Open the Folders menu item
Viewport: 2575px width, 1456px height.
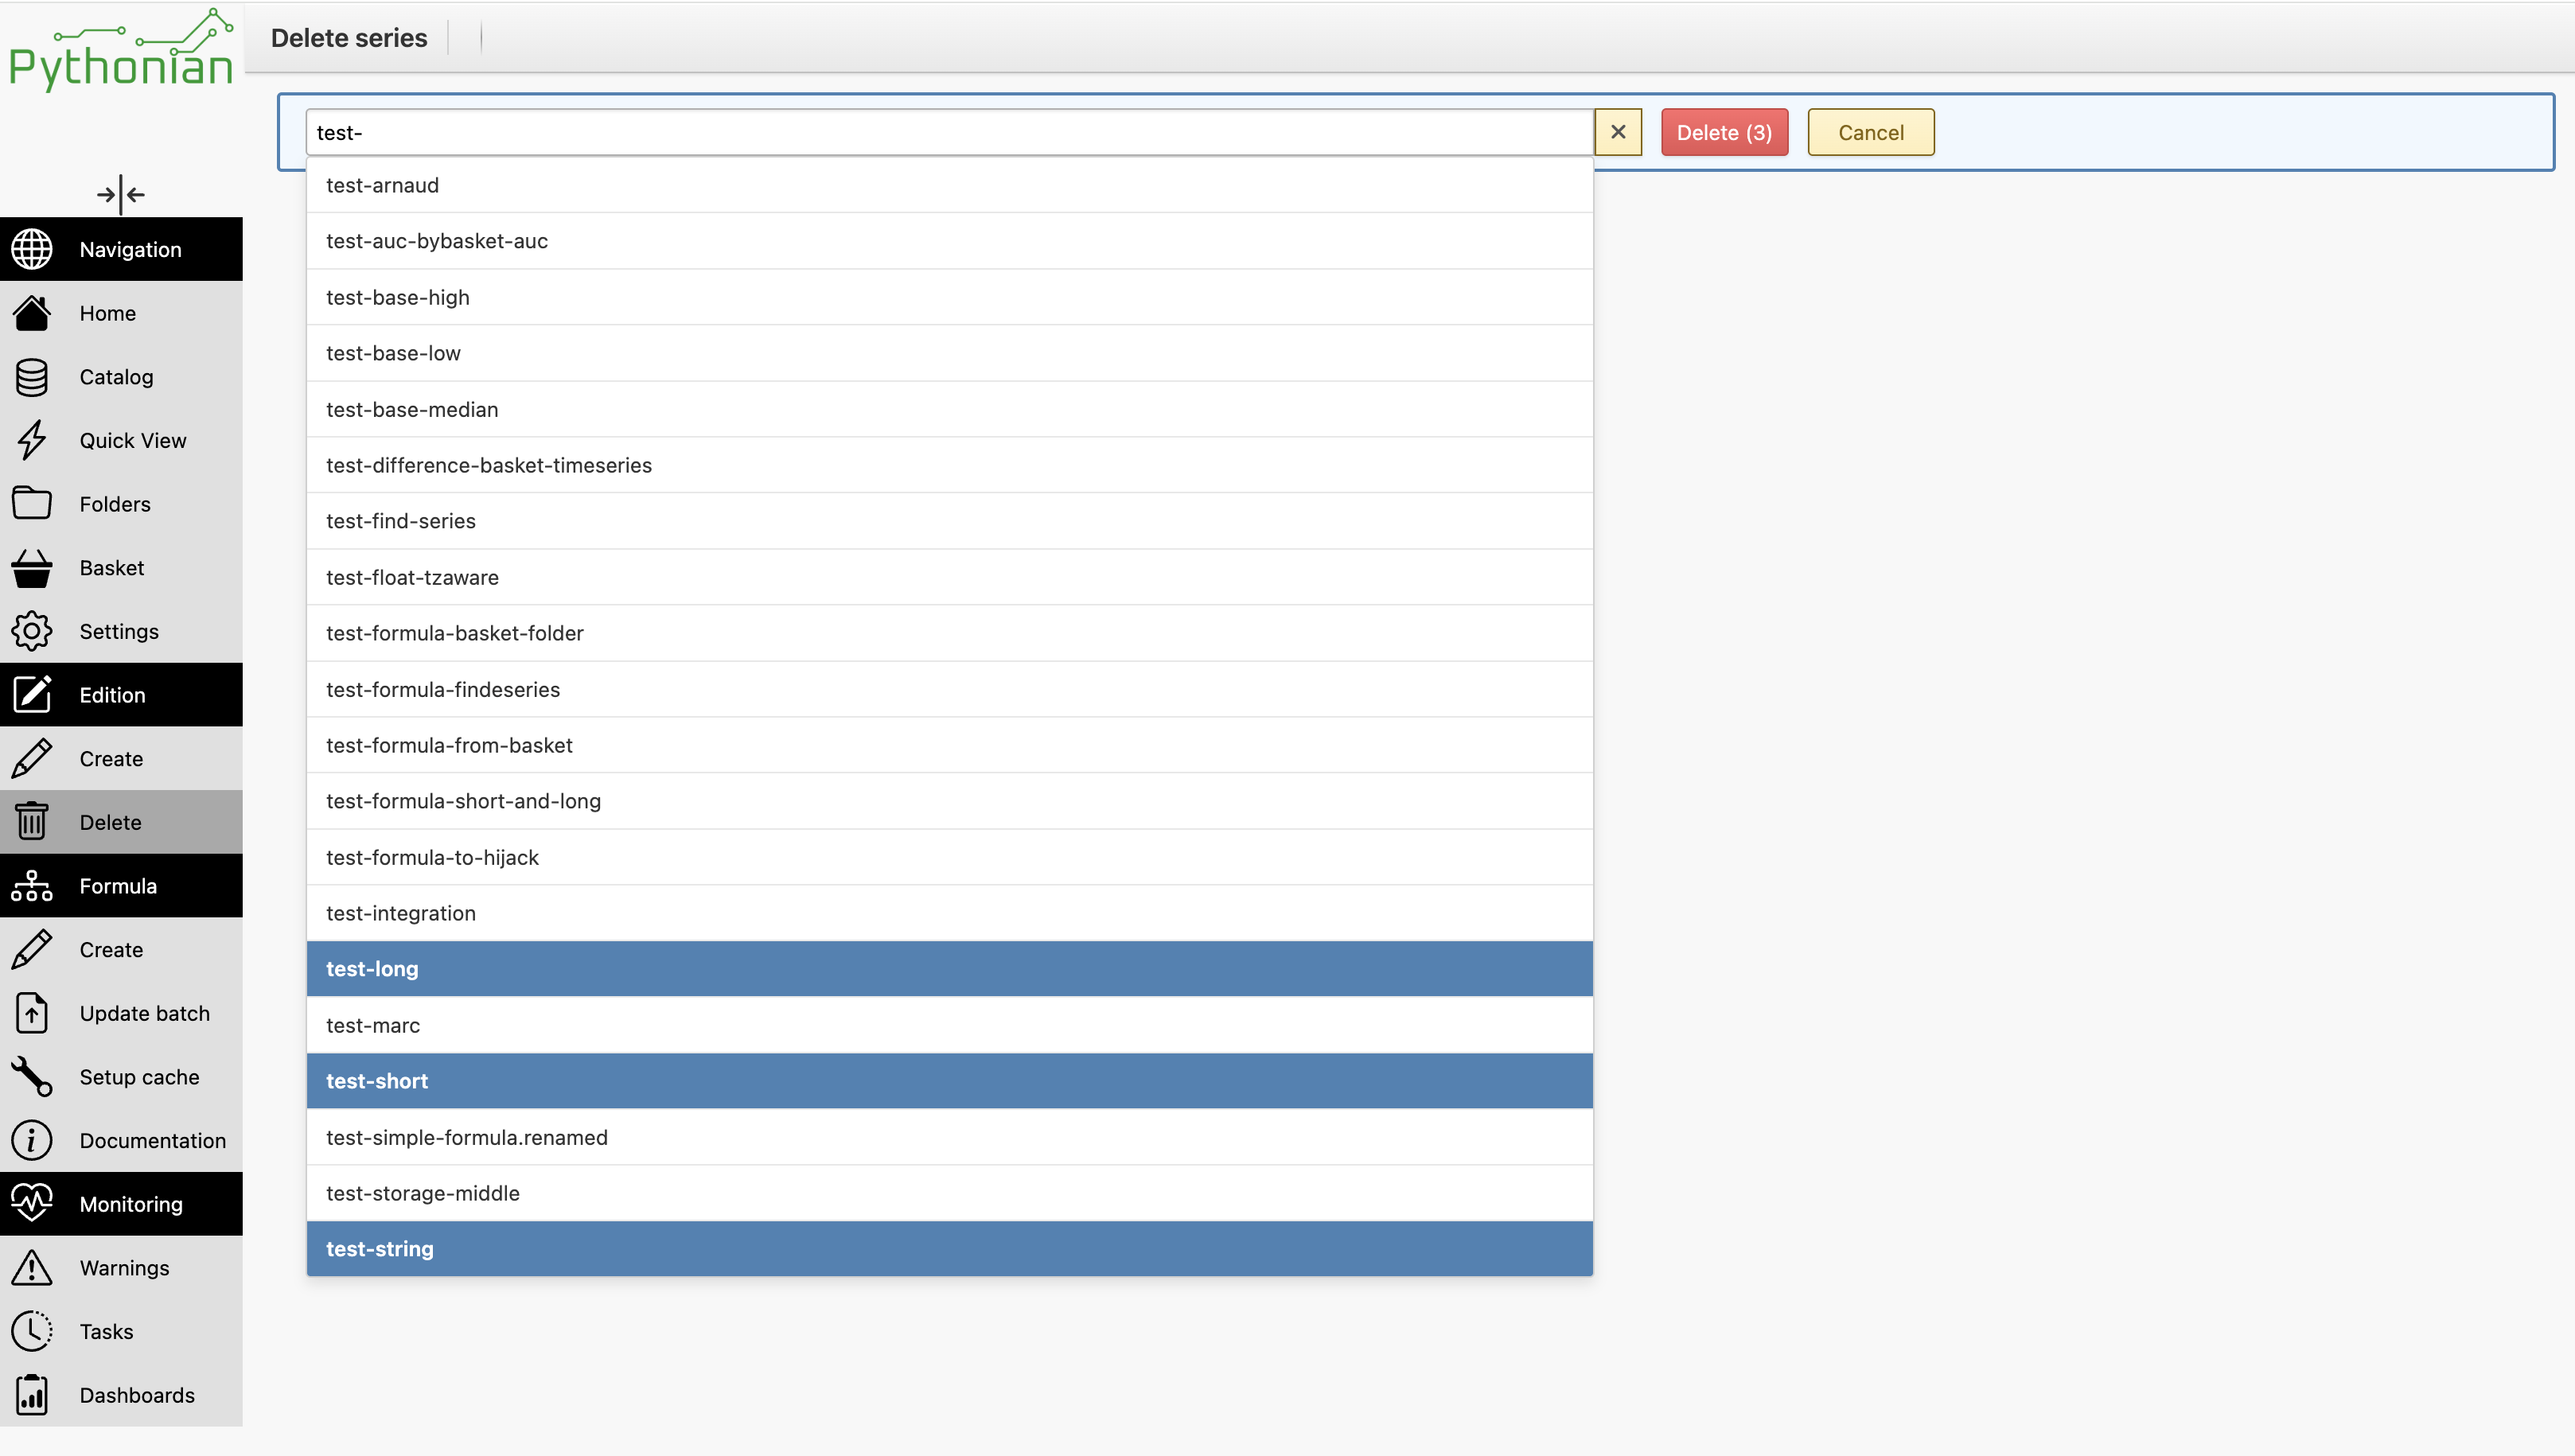click(x=121, y=504)
